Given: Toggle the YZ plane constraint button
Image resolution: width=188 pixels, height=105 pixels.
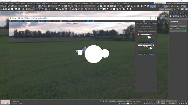Looking at the screenshot, I should coord(151,6).
